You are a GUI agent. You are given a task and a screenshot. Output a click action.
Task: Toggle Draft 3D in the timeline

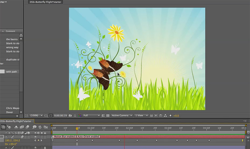[9, 127]
